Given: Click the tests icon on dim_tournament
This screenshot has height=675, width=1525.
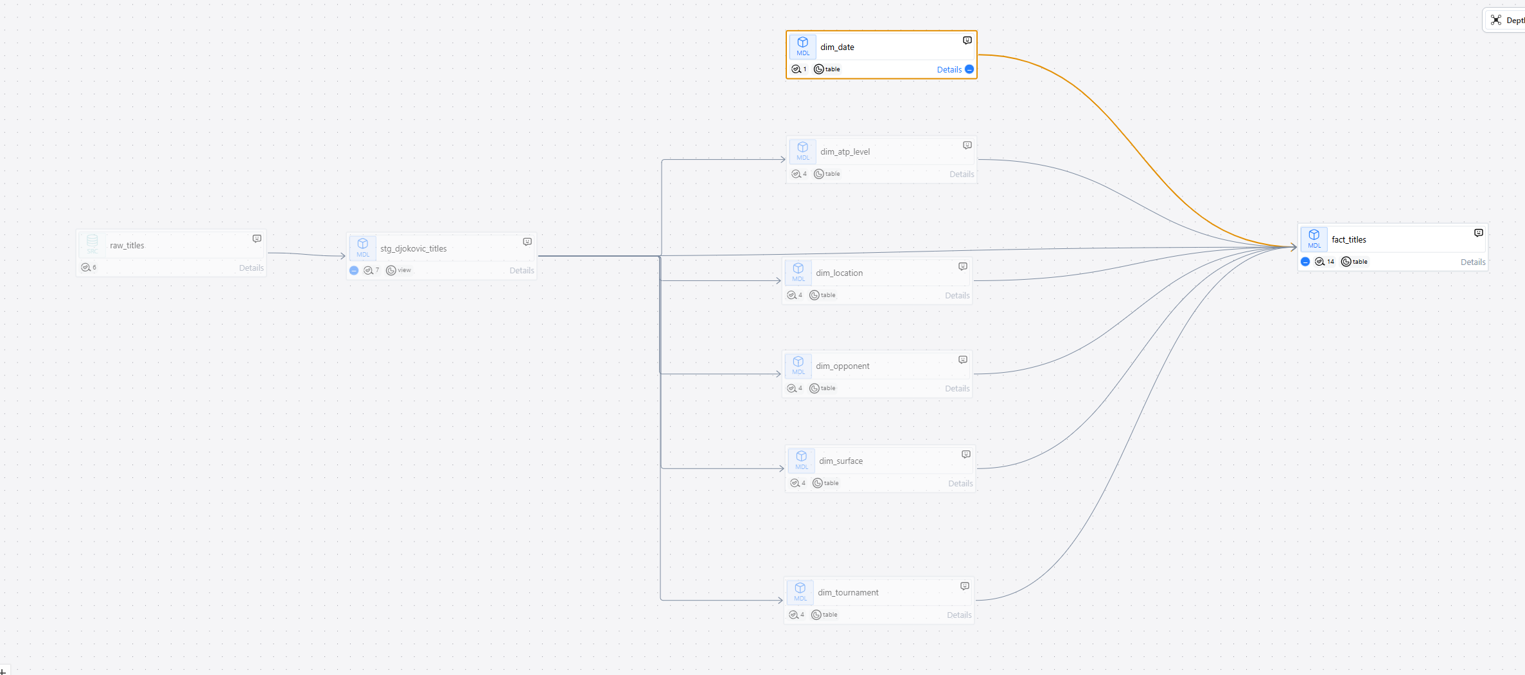Looking at the screenshot, I should click(x=793, y=615).
